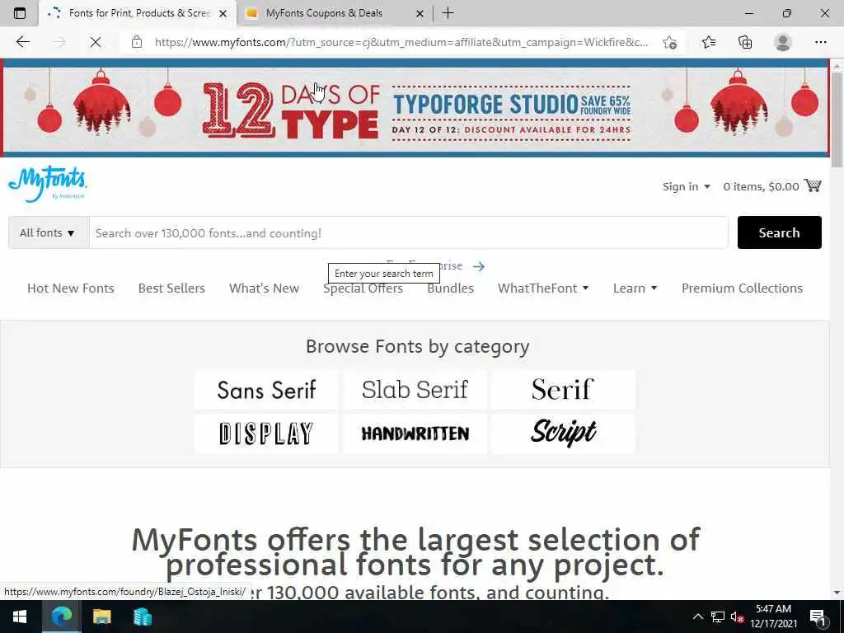Open Premium Collections
Image resolution: width=844 pixels, height=633 pixels.
pos(742,288)
